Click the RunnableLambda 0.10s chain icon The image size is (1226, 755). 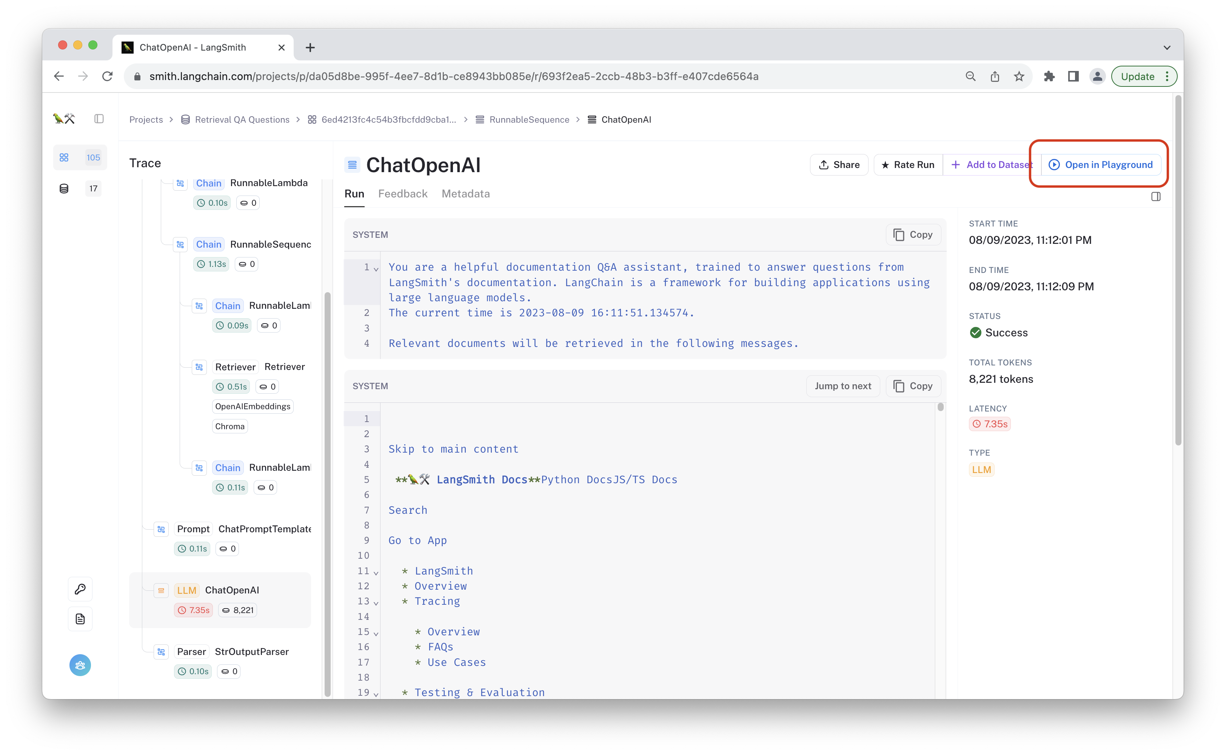point(180,183)
